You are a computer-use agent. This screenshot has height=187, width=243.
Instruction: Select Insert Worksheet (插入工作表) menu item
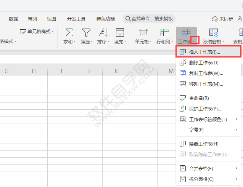click(204, 52)
